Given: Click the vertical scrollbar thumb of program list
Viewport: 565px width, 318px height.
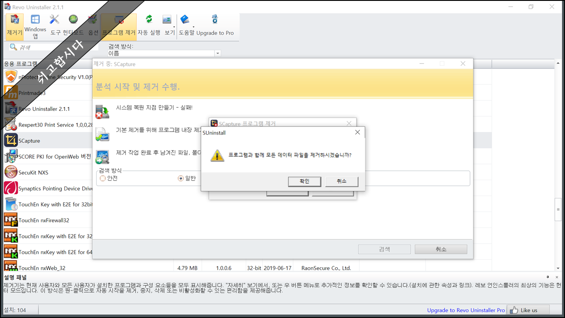Looking at the screenshot, I should pyautogui.click(x=558, y=210).
